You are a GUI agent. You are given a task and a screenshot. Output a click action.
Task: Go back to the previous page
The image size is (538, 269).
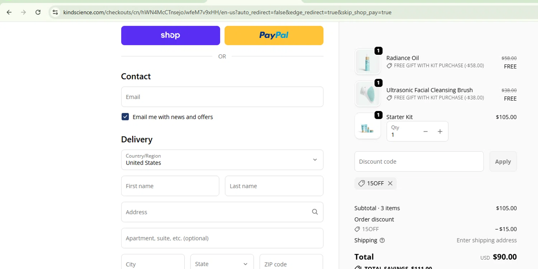pos(9,12)
